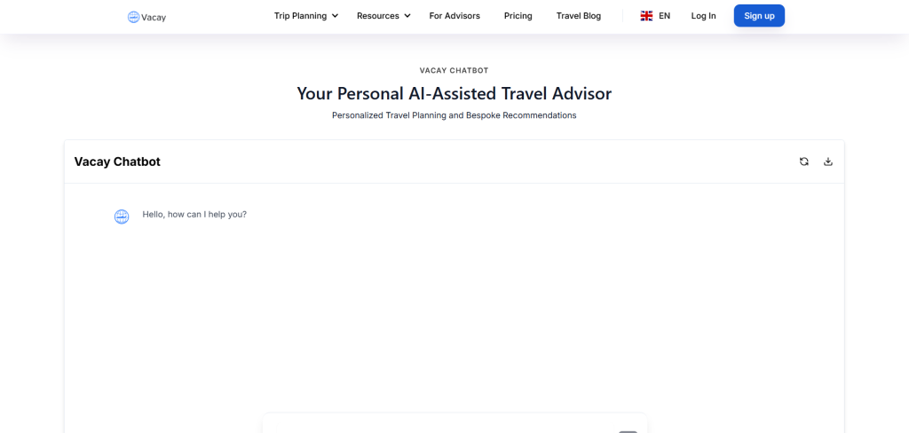This screenshot has height=433, width=909.
Task: Open the EN language selector
Action: pos(664,16)
